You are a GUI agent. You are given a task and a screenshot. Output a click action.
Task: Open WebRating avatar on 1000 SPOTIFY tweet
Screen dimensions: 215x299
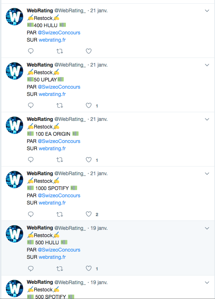point(14,180)
